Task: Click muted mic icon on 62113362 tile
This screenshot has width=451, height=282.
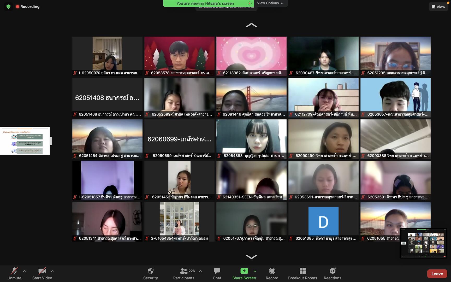Action: click(x=219, y=73)
